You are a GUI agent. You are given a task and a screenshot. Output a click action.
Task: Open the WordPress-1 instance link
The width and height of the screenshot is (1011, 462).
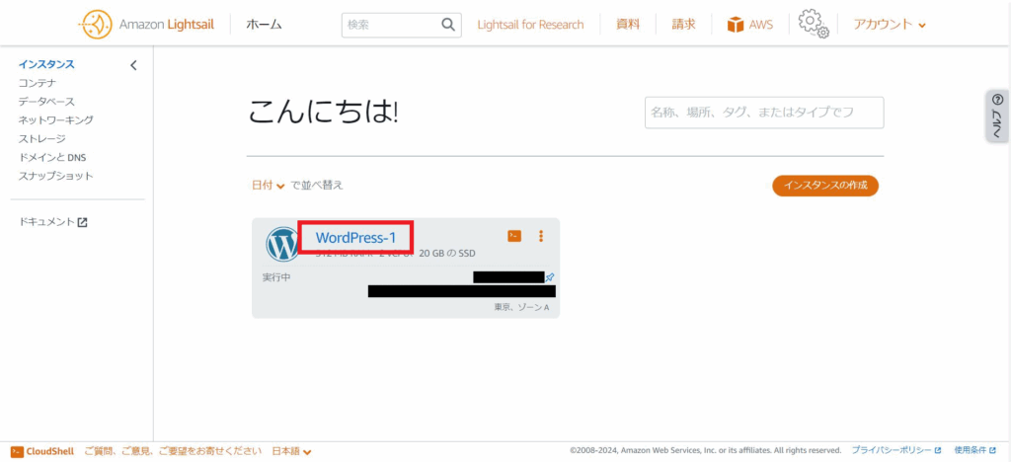(x=355, y=238)
